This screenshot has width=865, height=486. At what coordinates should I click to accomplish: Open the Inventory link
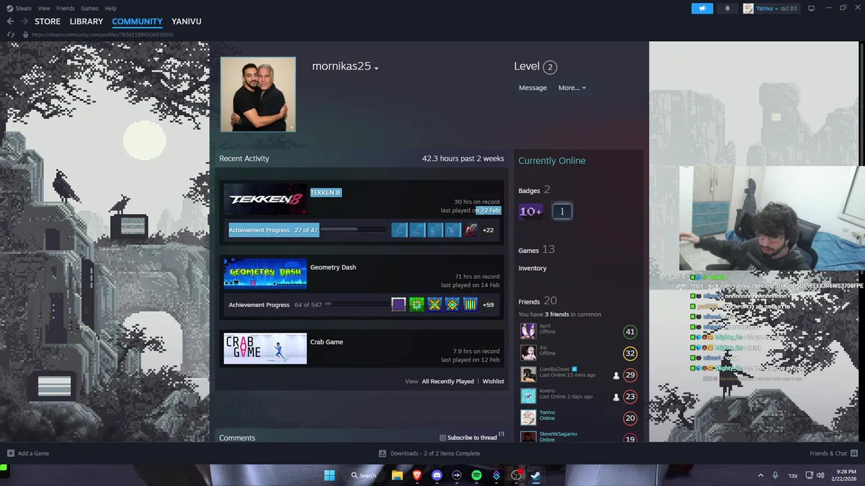pos(533,268)
